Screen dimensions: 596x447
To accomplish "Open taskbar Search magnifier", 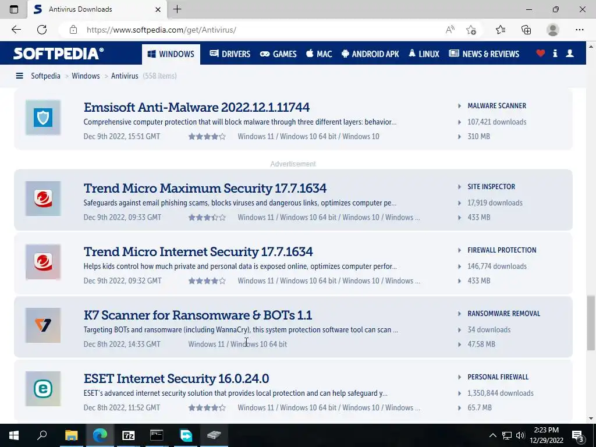I will (42, 435).
